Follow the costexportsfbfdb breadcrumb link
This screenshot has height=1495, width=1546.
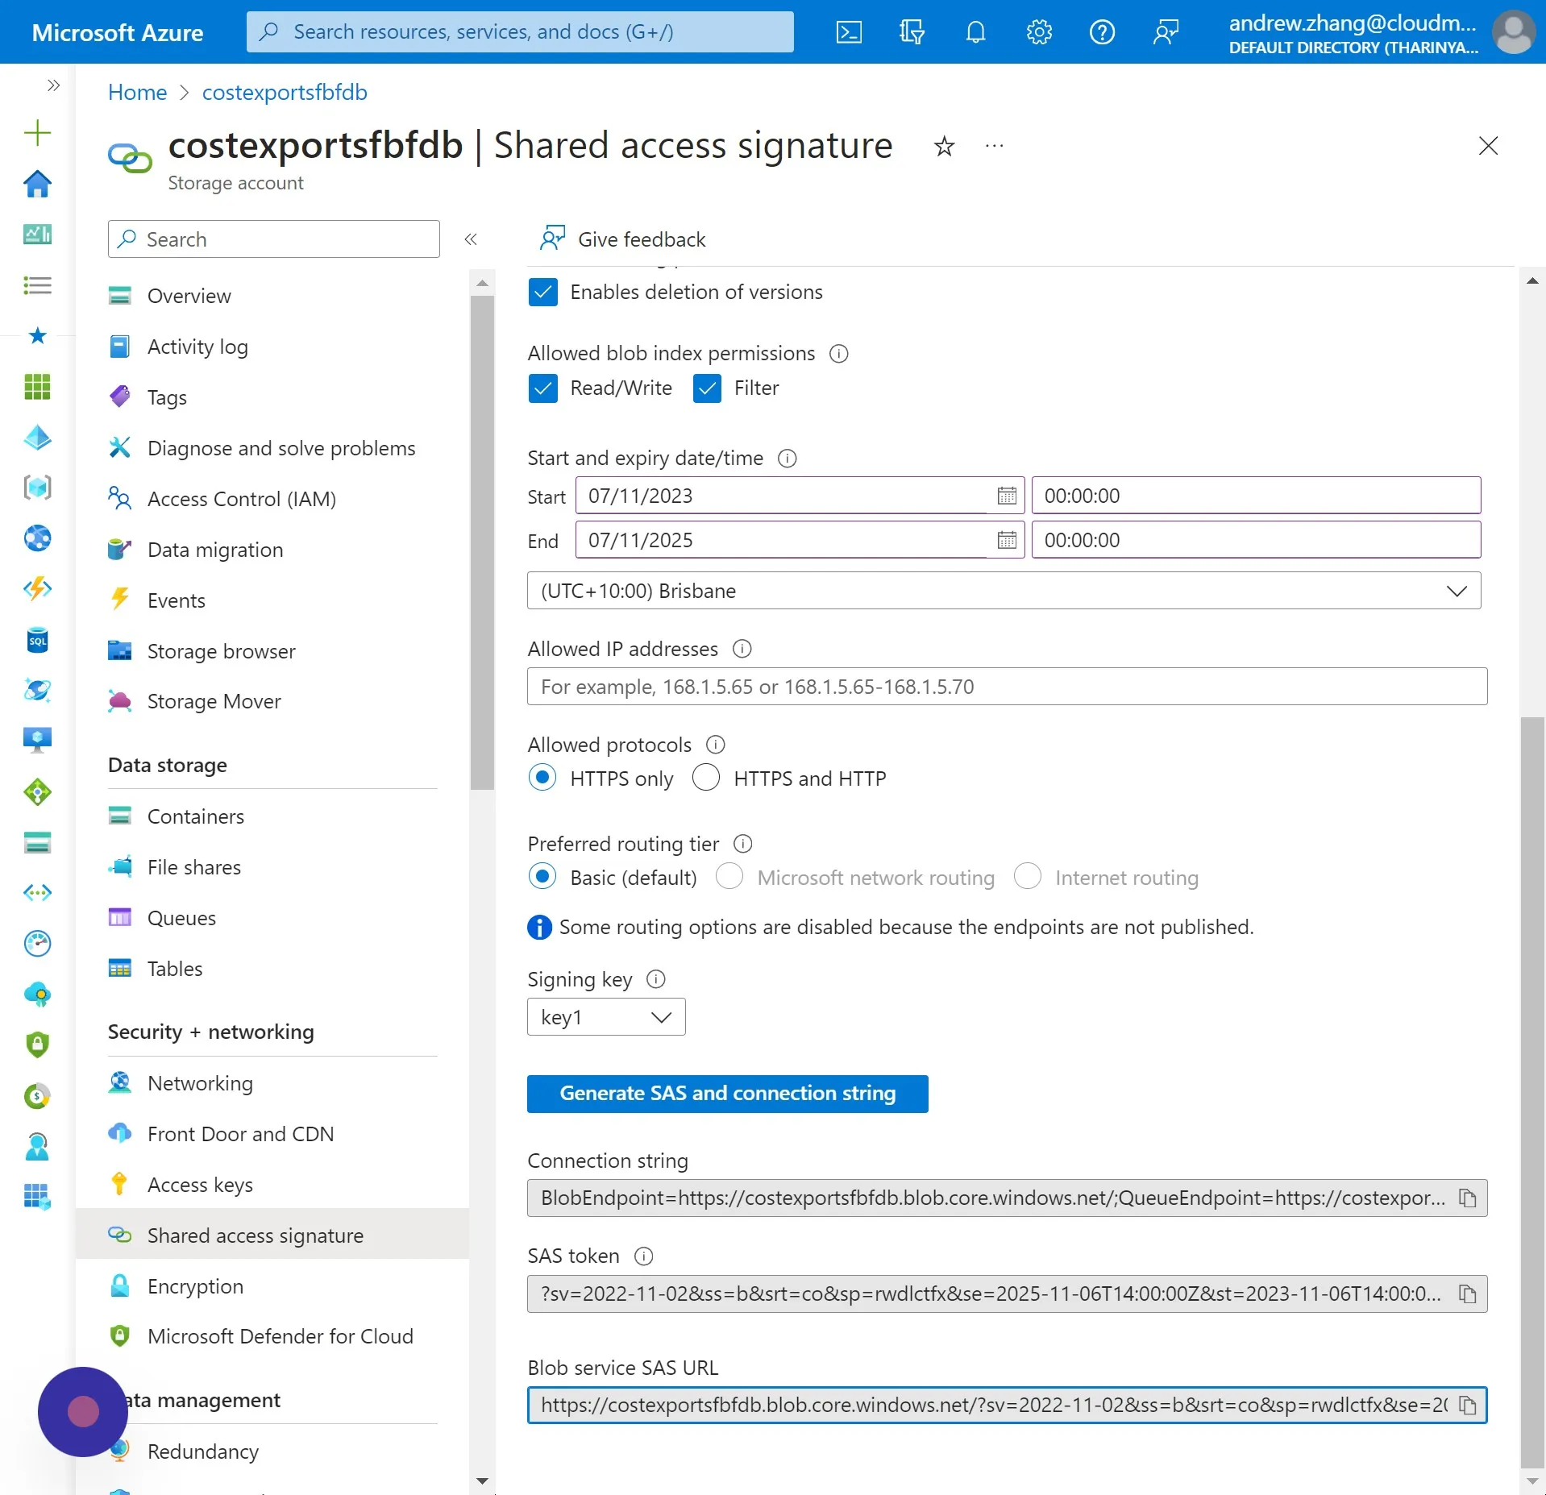coord(285,93)
